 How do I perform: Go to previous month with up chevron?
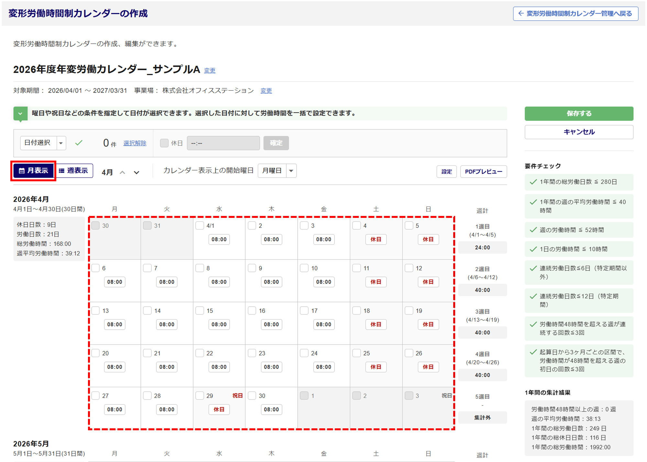click(x=122, y=173)
